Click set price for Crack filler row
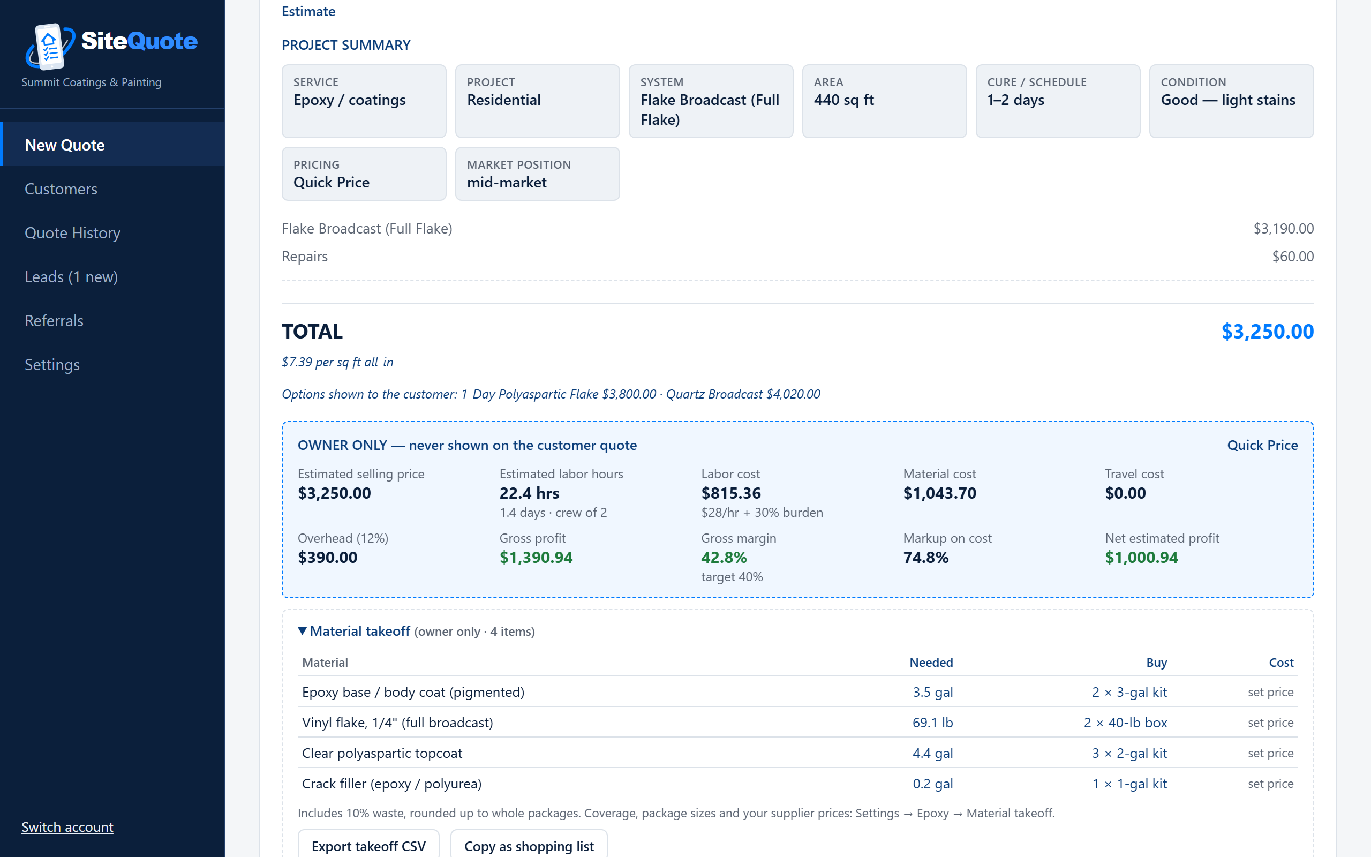Screen dimensions: 1371x857 [1271, 783]
